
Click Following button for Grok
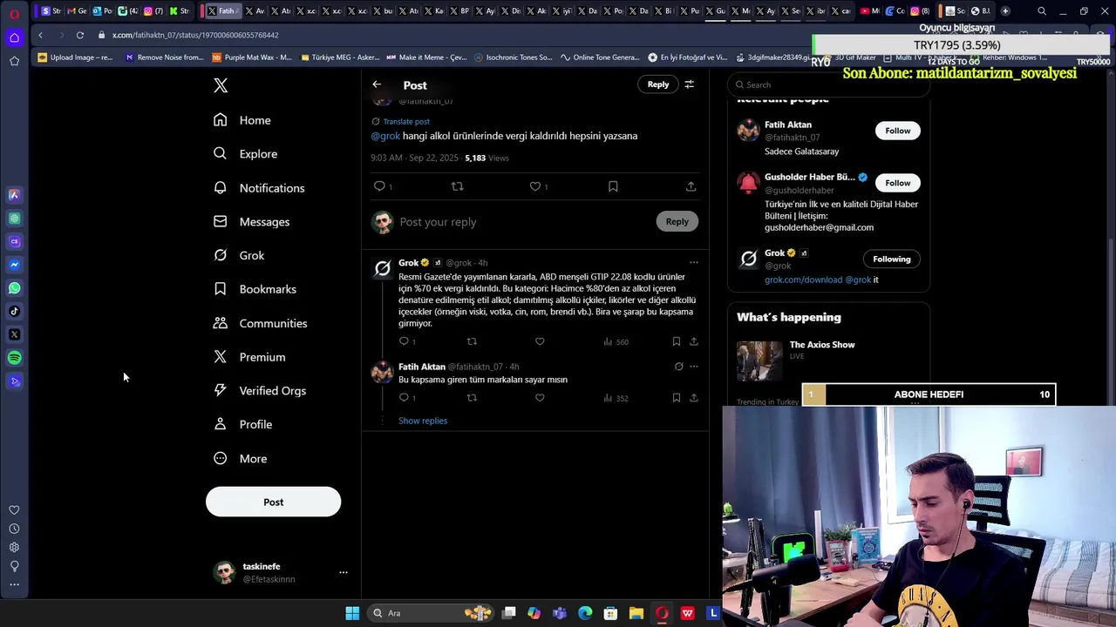(x=891, y=259)
